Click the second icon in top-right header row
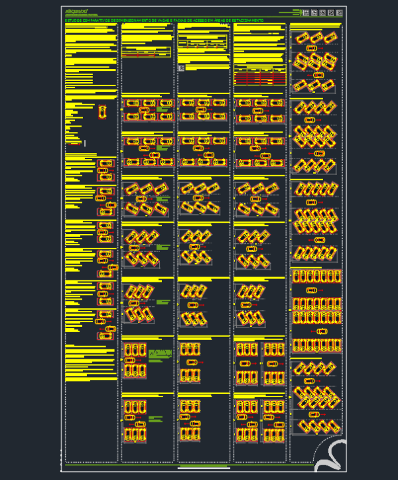Screen dimensions: 398x480 pyautogui.click(x=314, y=13)
